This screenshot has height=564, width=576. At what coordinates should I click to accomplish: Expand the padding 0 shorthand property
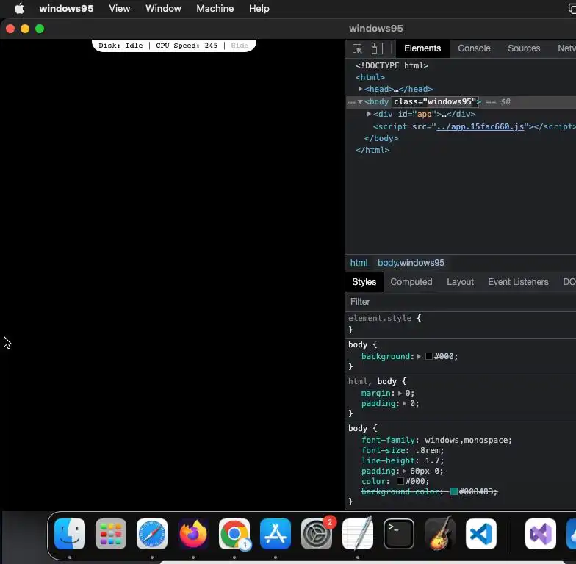[404, 404]
